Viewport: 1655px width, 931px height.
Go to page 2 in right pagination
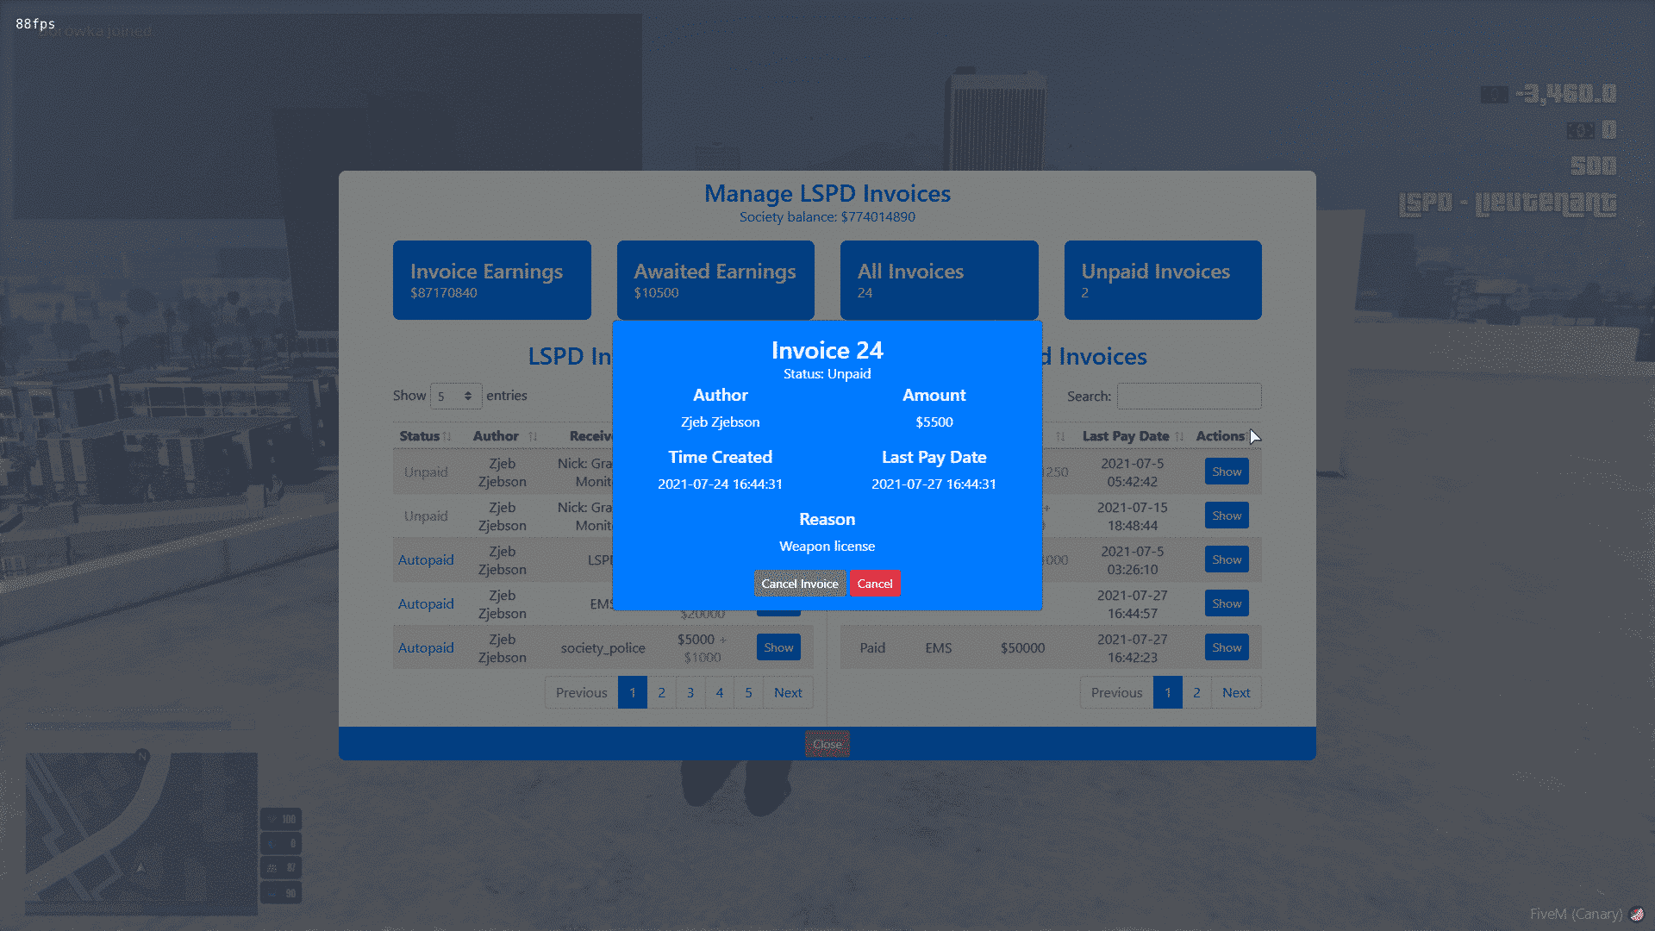[x=1196, y=692]
